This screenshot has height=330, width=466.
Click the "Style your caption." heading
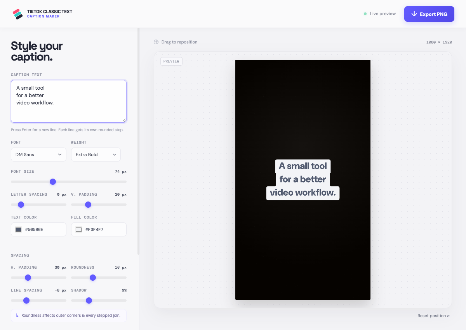point(37,51)
